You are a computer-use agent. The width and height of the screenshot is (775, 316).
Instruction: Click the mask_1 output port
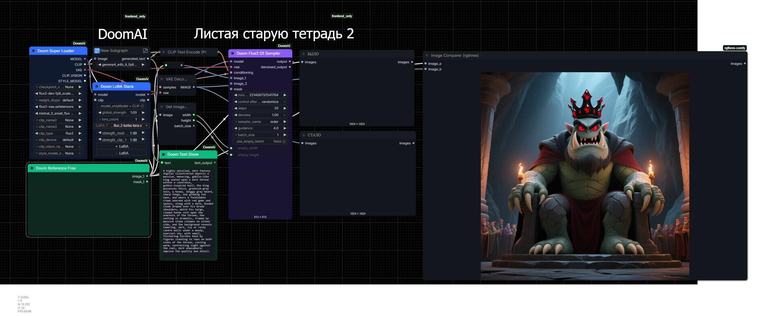click(147, 182)
